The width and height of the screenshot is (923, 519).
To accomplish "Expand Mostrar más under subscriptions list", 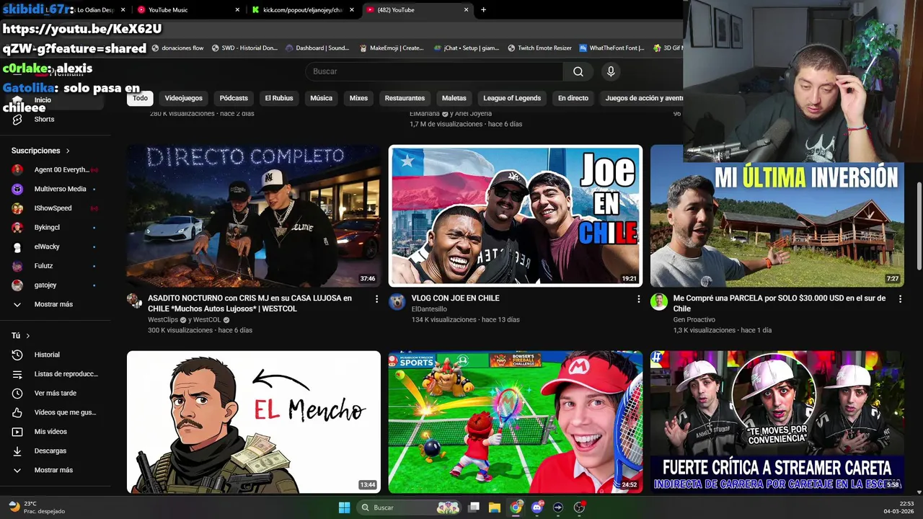I will [53, 304].
